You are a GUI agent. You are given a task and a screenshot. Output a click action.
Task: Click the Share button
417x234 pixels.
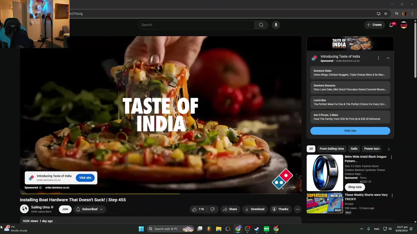[x=230, y=209]
